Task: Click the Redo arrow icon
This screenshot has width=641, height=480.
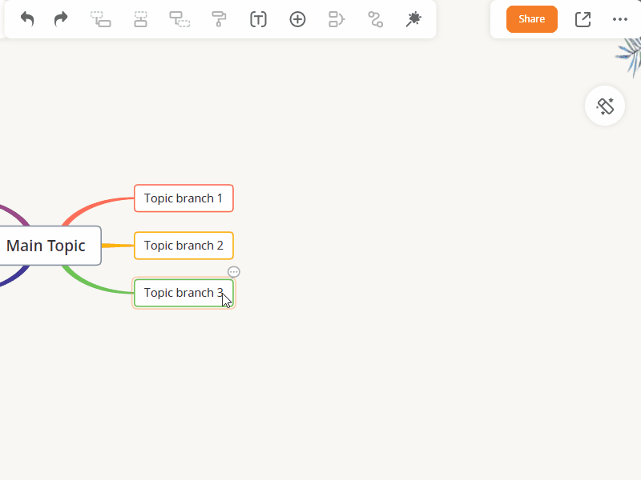Action: point(61,19)
